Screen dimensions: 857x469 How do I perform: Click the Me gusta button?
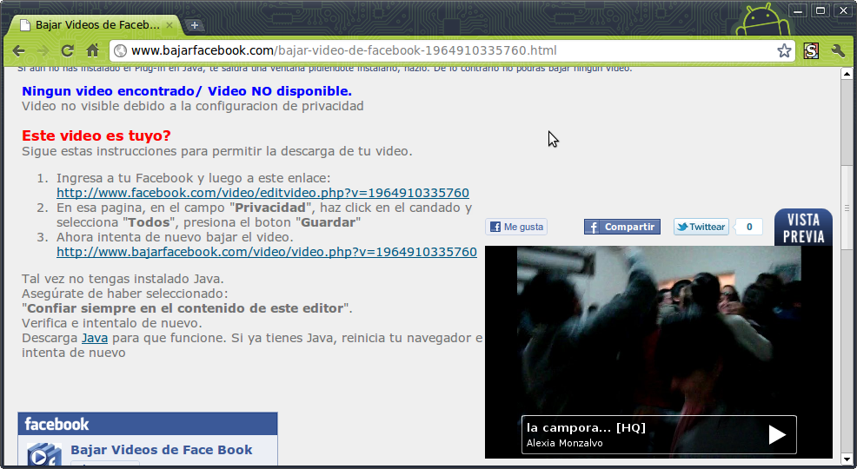coord(516,227)
